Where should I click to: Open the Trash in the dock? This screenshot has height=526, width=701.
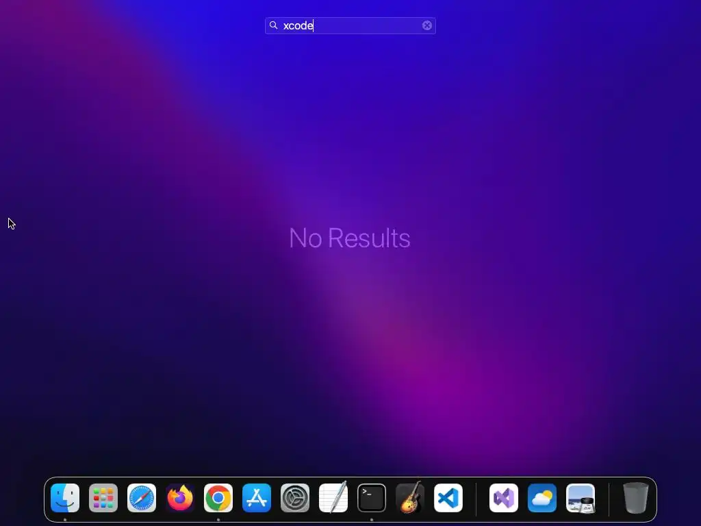(x=635, y=498)
